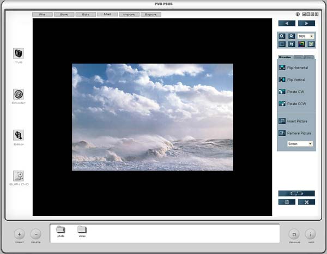Open the File menu
This screenshot has height=254, width=327.
(x=43, y=14)
